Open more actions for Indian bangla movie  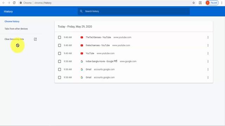tap(208, 61)
